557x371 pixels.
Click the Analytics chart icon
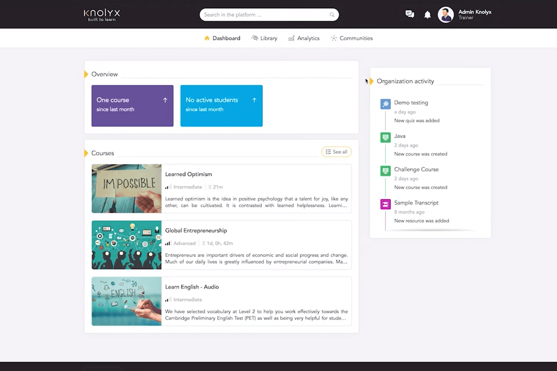tap(291, 38)
